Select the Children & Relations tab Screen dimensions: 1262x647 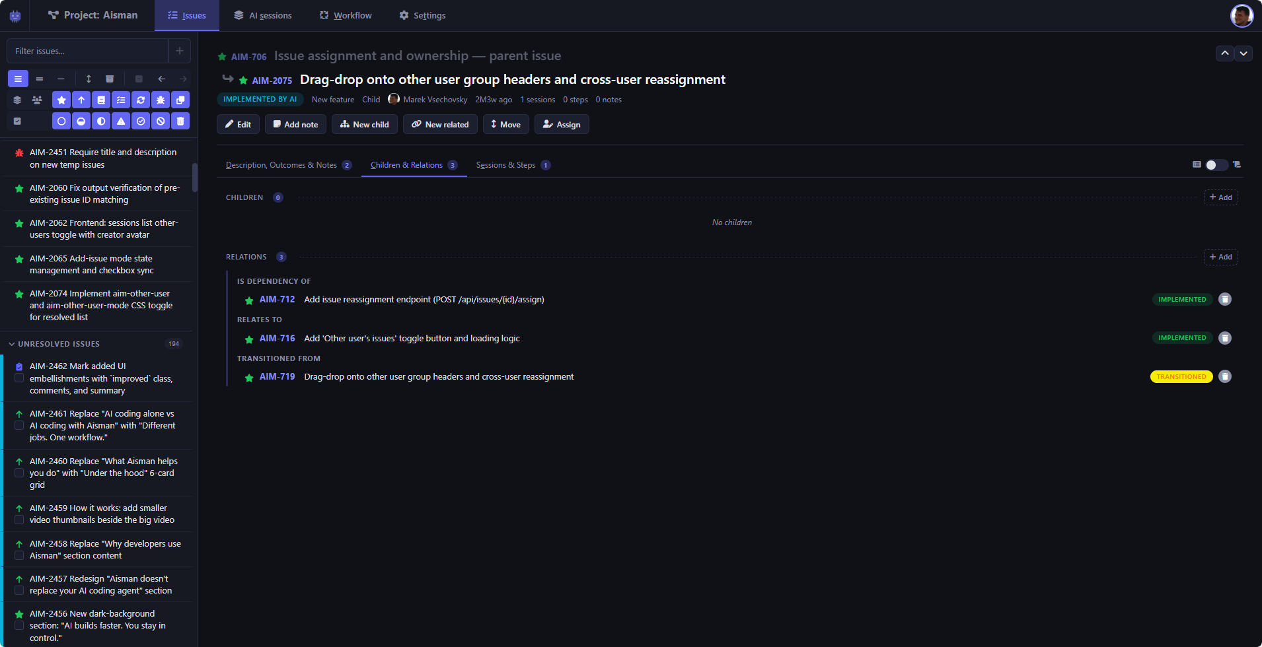coord(414,165)
